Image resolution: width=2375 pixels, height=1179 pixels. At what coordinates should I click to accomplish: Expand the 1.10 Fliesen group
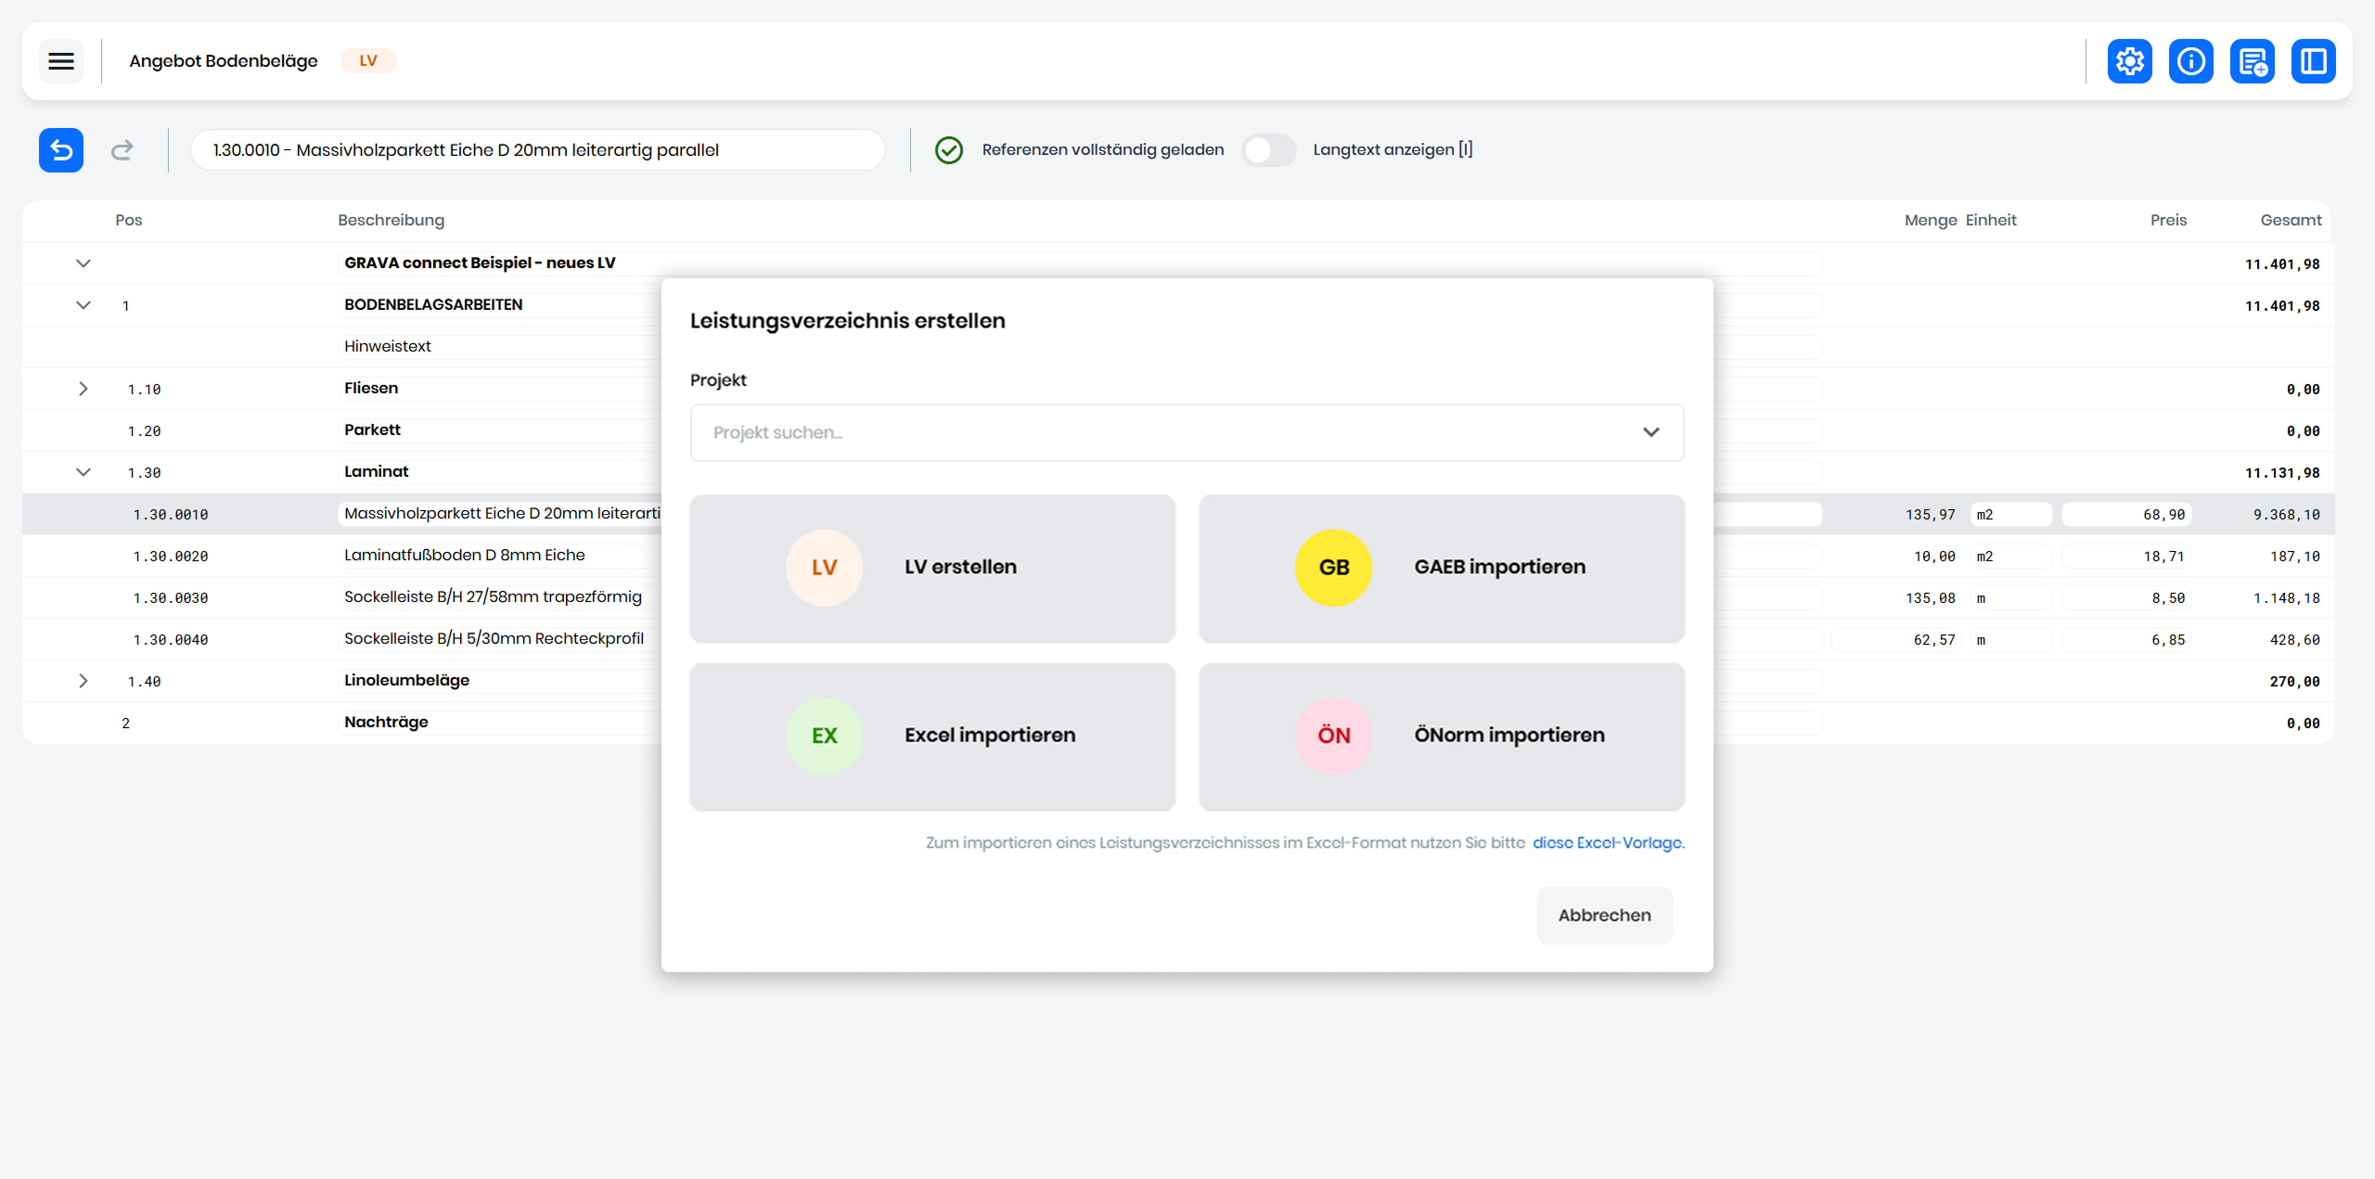[83, 389]
